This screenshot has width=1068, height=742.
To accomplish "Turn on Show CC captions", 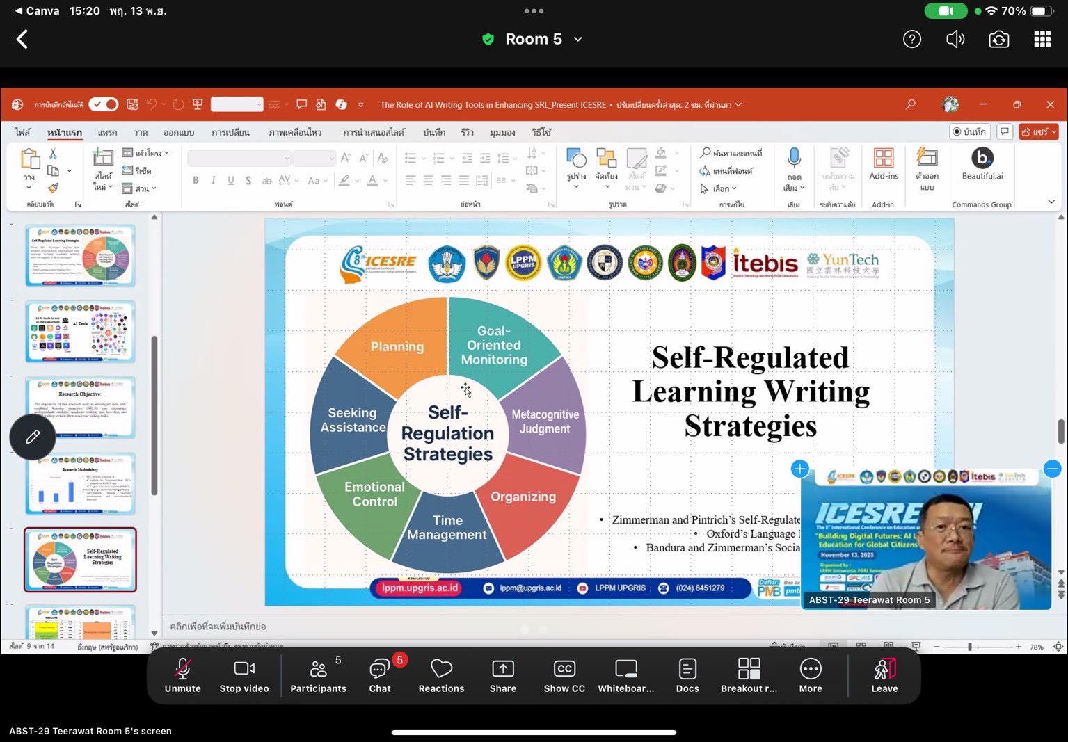I will pos(564,675).
